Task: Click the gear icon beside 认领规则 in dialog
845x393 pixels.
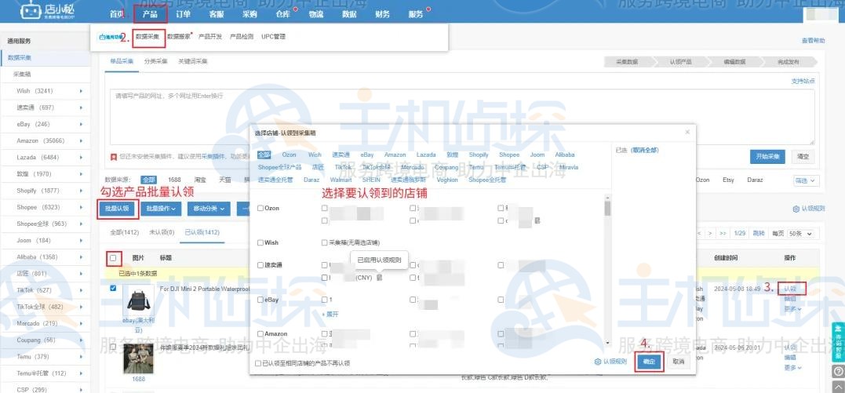Action: coord(598,362)
